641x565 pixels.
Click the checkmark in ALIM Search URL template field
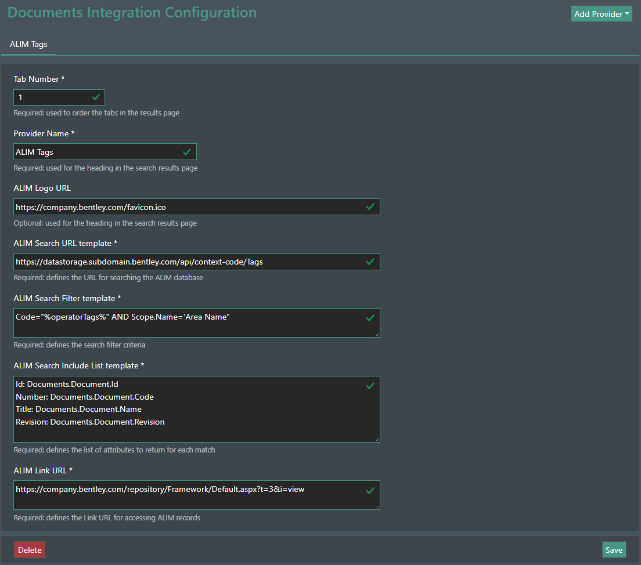(370, 262)
